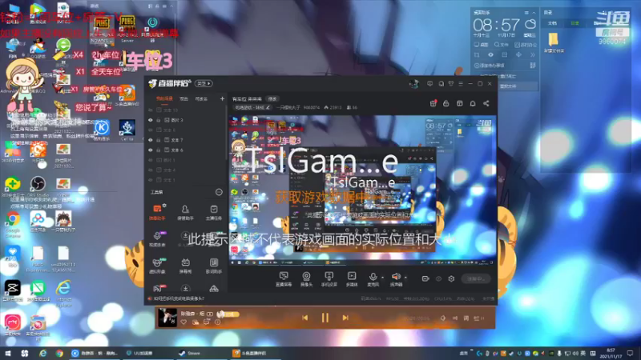Click the recording camera icon near the gear
The height and width of the screenshot is (360, 641).
425,278
